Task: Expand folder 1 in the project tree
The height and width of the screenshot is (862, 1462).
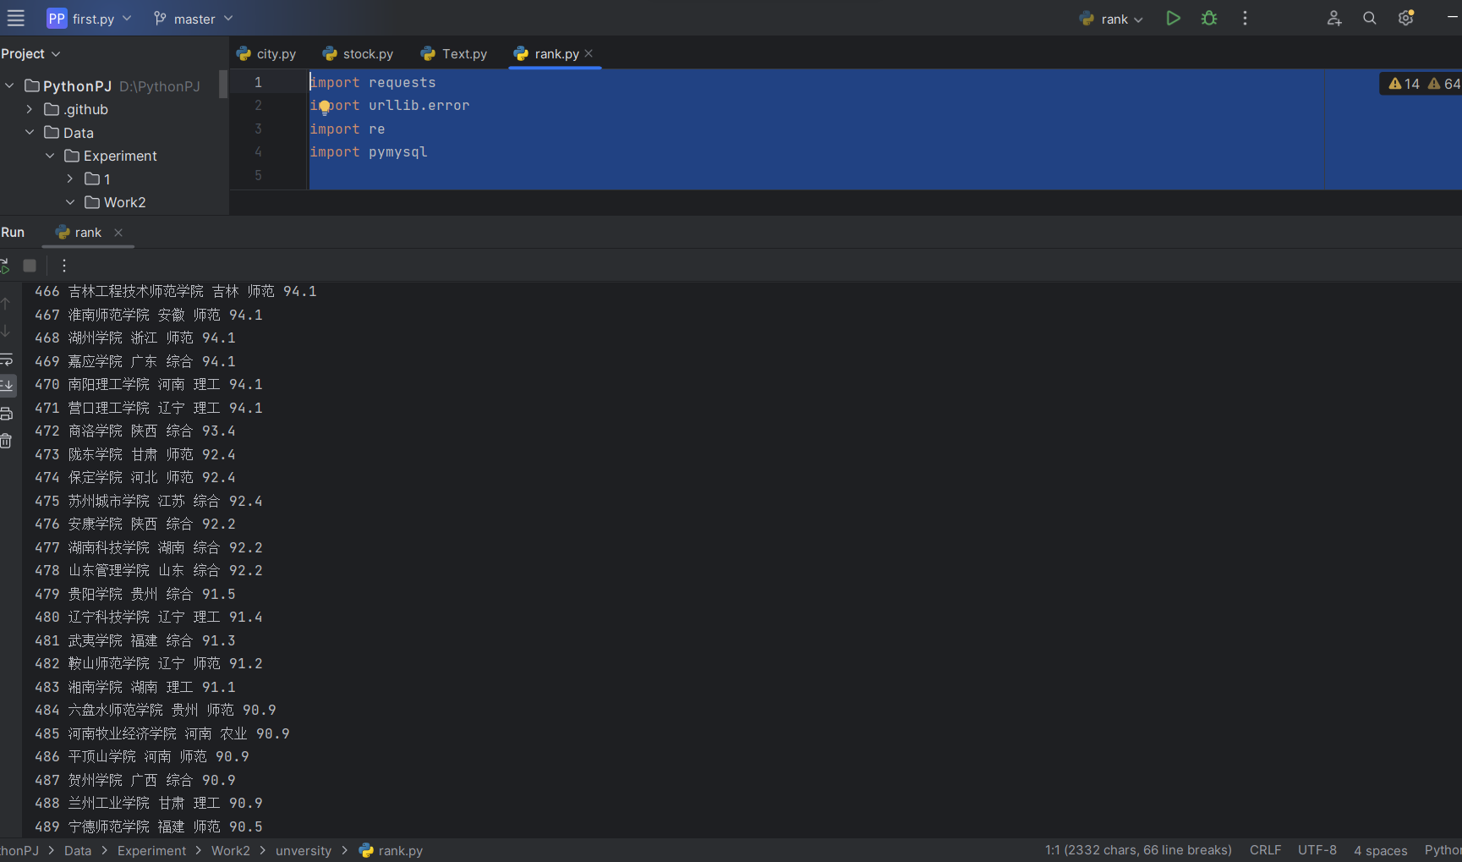Action: click(x=70, y=178)
